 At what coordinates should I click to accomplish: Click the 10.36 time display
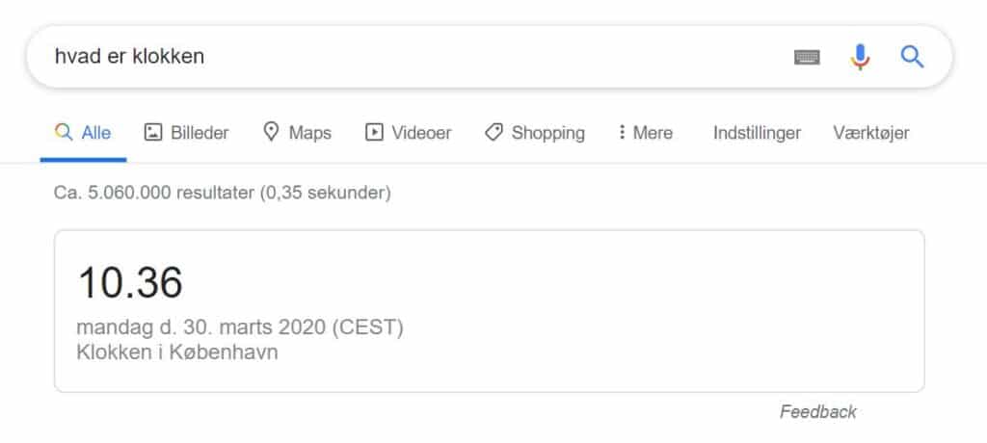pyautogui.click(x=130, y=282)
